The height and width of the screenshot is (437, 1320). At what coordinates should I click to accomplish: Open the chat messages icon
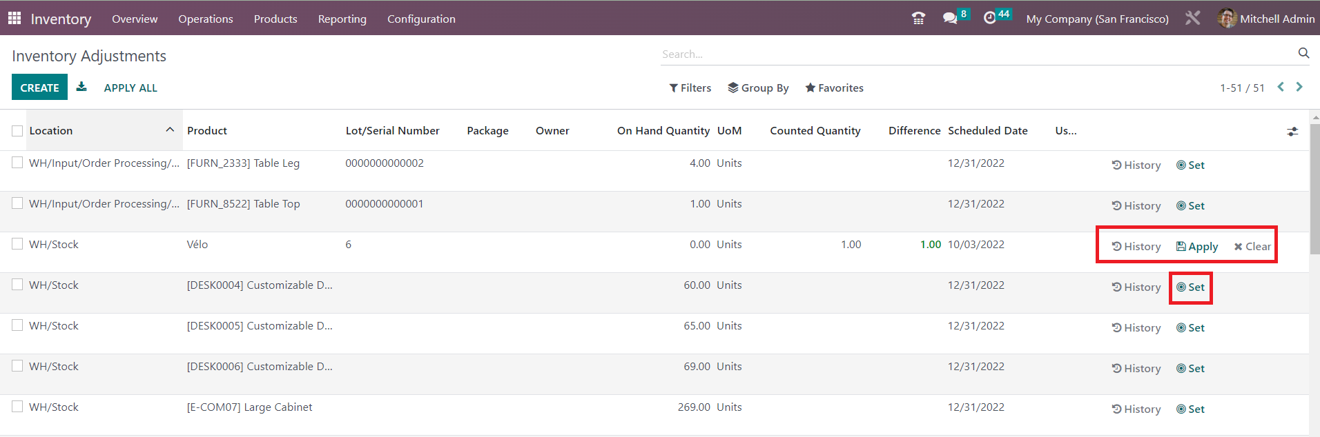click(x=950, y=19)
